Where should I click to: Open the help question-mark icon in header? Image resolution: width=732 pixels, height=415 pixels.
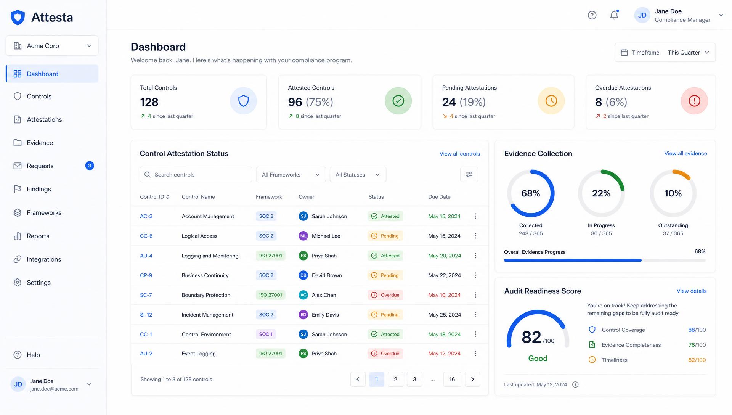pos(592,15)
